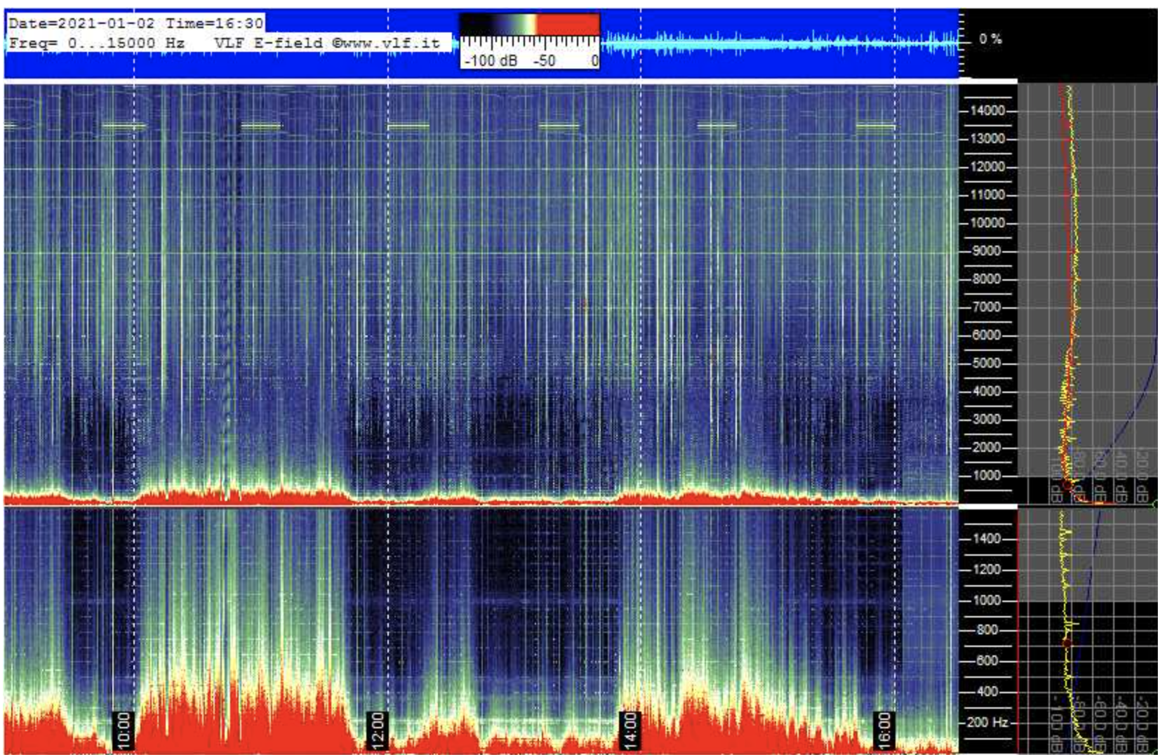Click the 4000 frequency axis label

pos(986,392)
